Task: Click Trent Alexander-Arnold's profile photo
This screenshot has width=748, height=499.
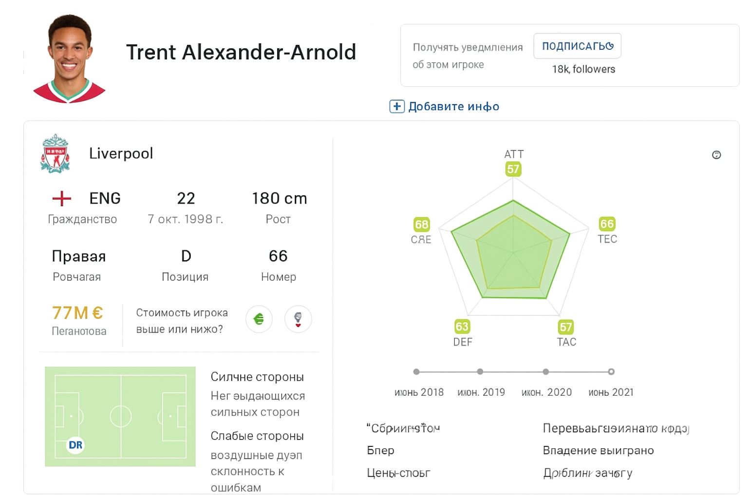Action: 69,58
